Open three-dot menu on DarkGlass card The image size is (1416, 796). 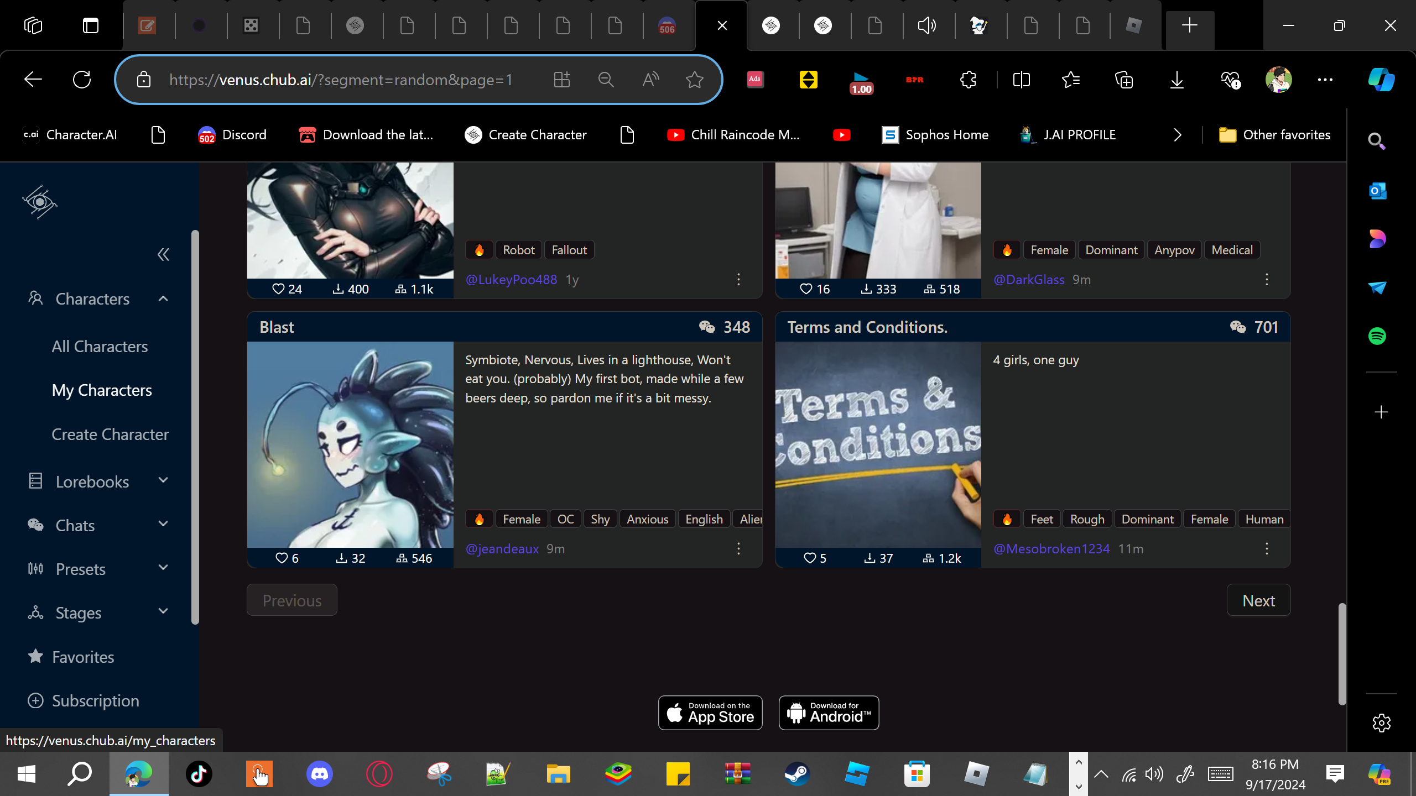click(x=1267, y=280)
